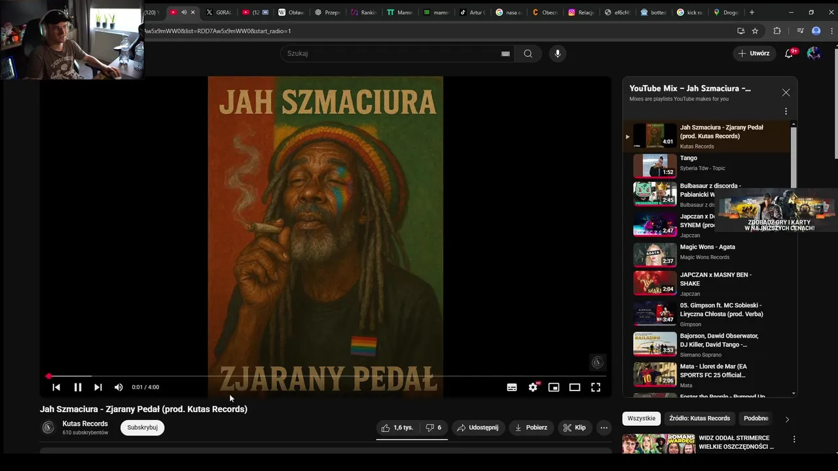Like the video with thumbs up

[x=399, y=428]
